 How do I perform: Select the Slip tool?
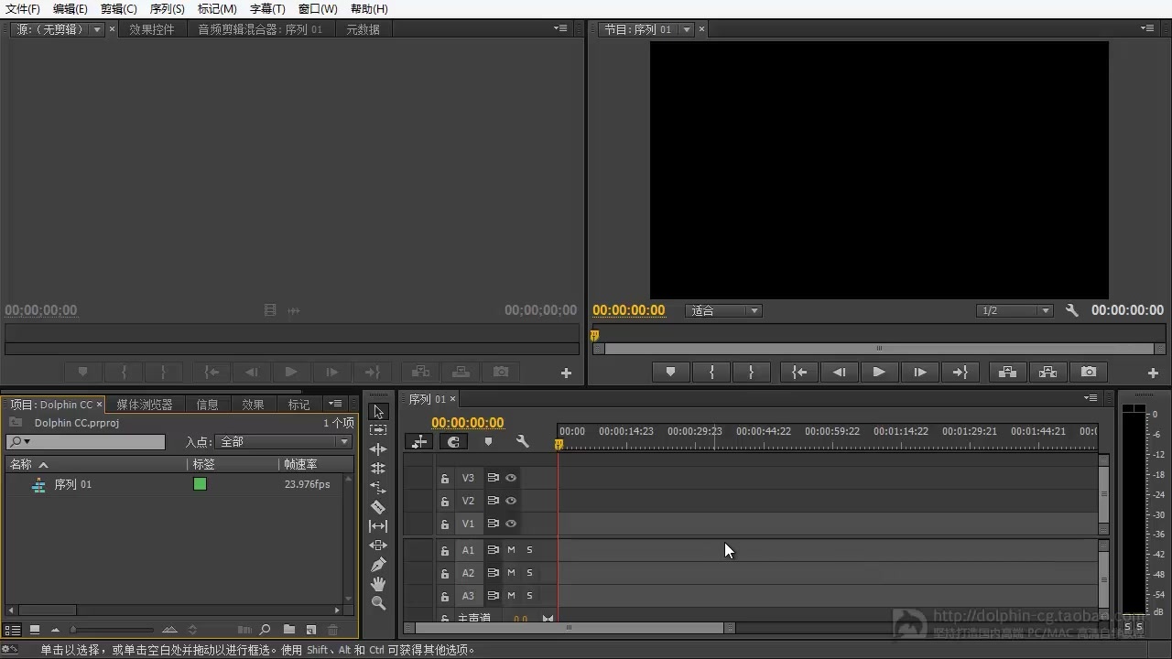378,526
